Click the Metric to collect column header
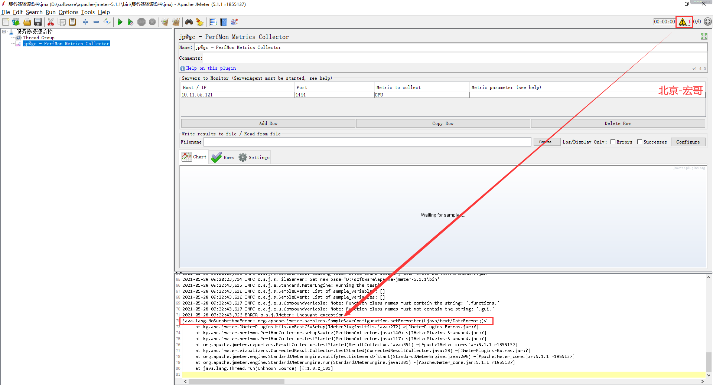This screenshot has width=713, height=385. coord(422,88)
